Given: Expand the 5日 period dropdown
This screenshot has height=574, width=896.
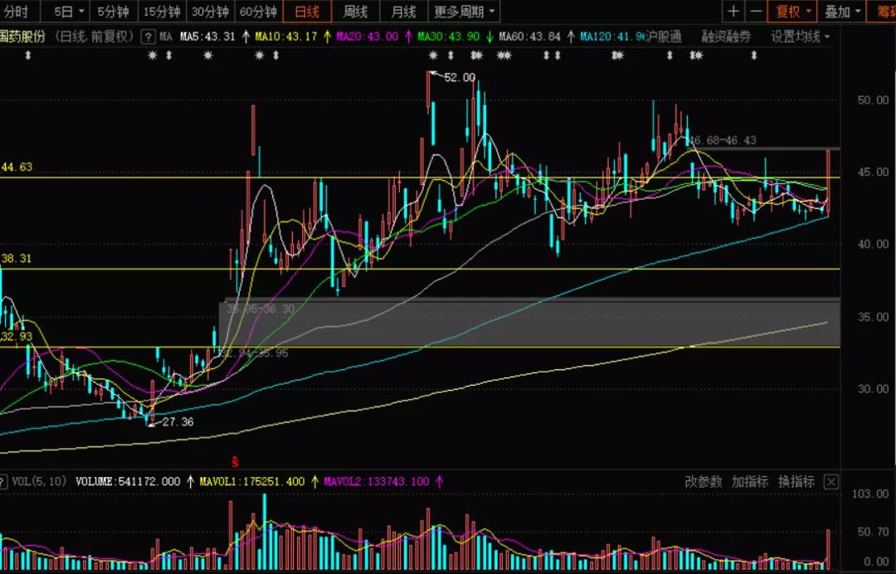Looking at the screenshot, I should point(69,12).
